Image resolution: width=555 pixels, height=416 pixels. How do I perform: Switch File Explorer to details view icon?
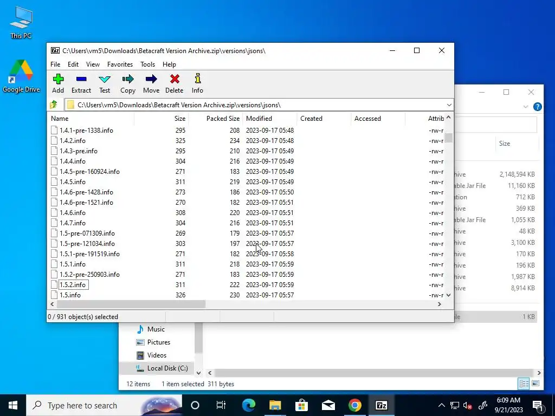click(x=524, y=383)
